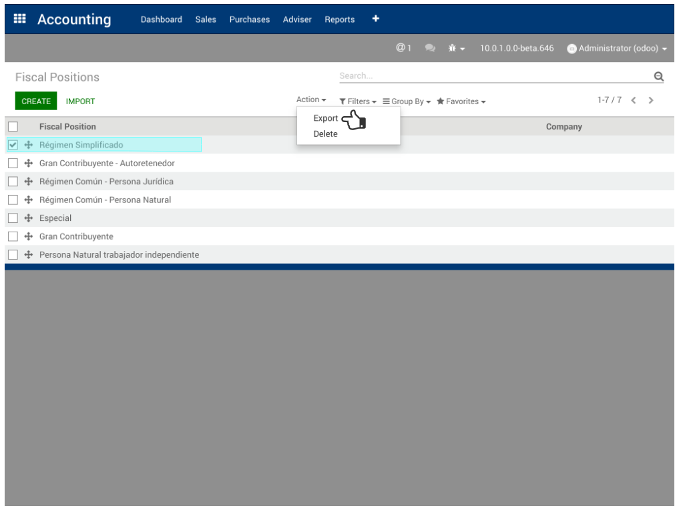Expand the Filters dropdown
Image resolution: width=683 pixels, height=512 pixels.
[358, 101]
